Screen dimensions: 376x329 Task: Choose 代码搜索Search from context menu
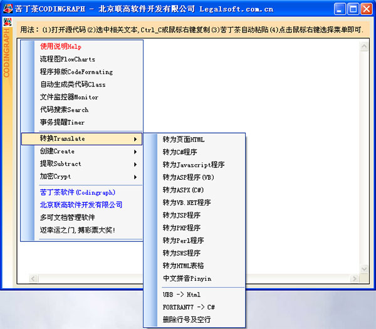coord(81,110)
